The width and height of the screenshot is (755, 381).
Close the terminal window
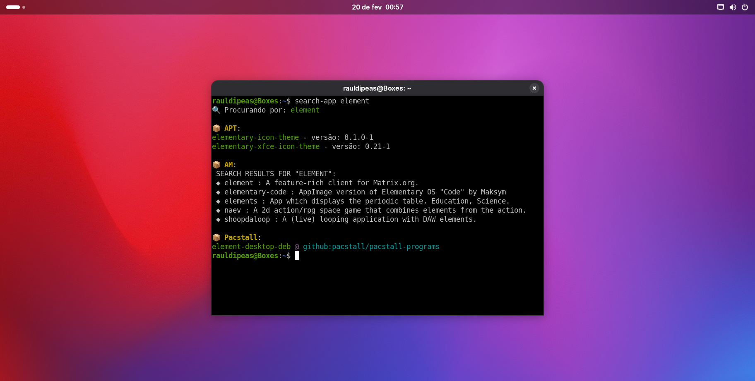tap(534, 88)
